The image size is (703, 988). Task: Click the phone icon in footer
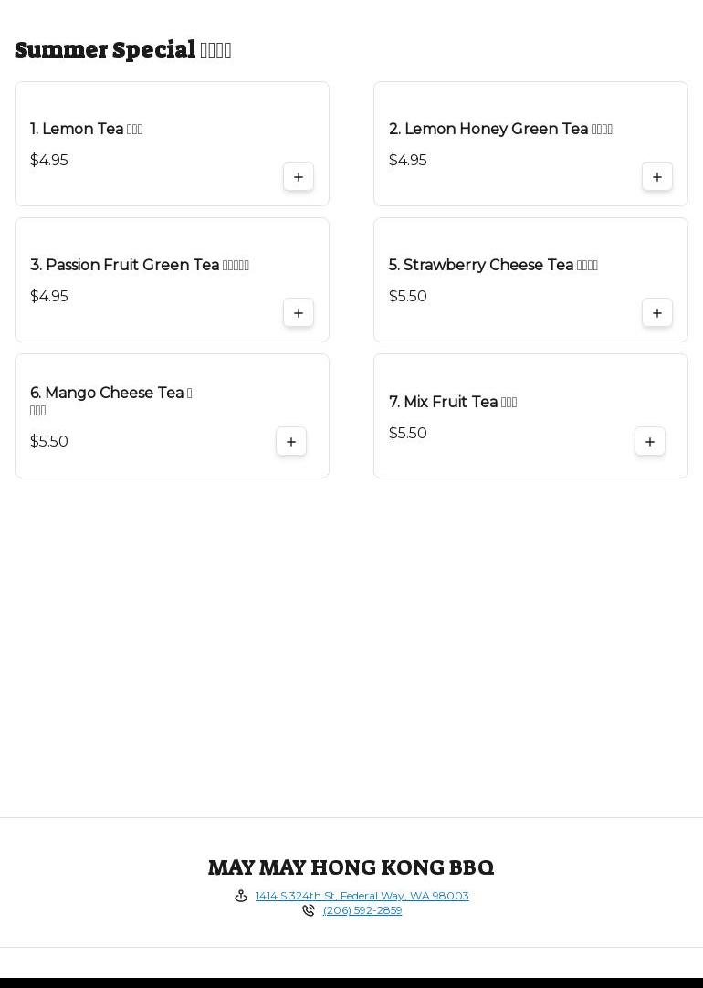308,910
